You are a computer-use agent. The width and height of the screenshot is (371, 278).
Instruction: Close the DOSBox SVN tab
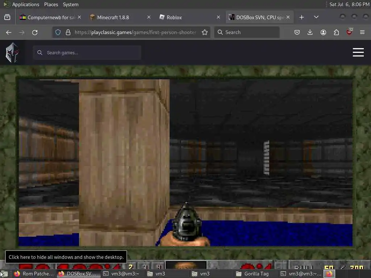(288, 17)
